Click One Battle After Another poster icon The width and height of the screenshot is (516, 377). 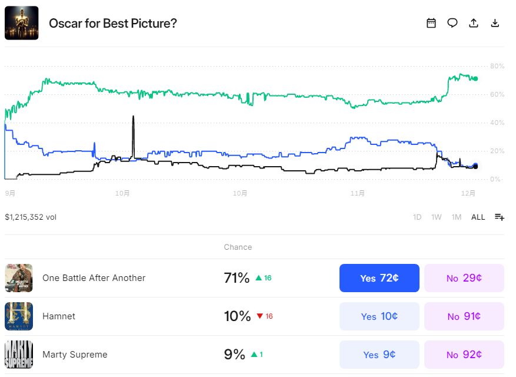[x=19, y=278]
